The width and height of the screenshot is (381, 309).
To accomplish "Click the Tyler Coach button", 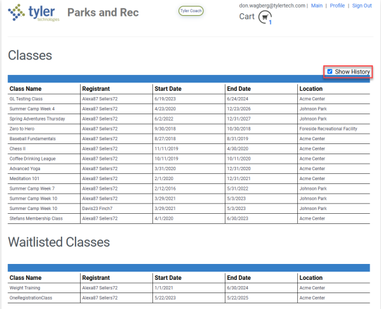I will (191, 11).
